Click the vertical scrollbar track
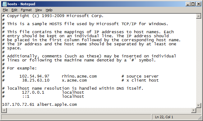This screenshot has height=121, width=203. pos(198,61)
